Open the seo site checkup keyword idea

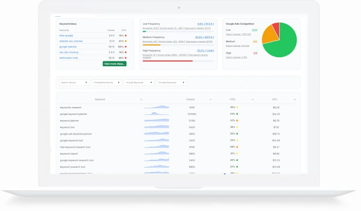point(69,53)
